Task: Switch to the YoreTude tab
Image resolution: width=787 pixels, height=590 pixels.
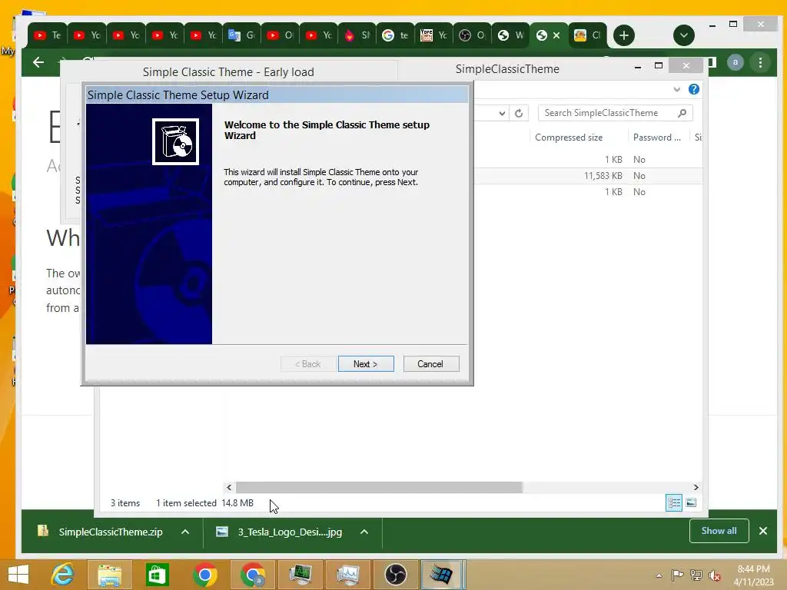Action: coord(433,35)
